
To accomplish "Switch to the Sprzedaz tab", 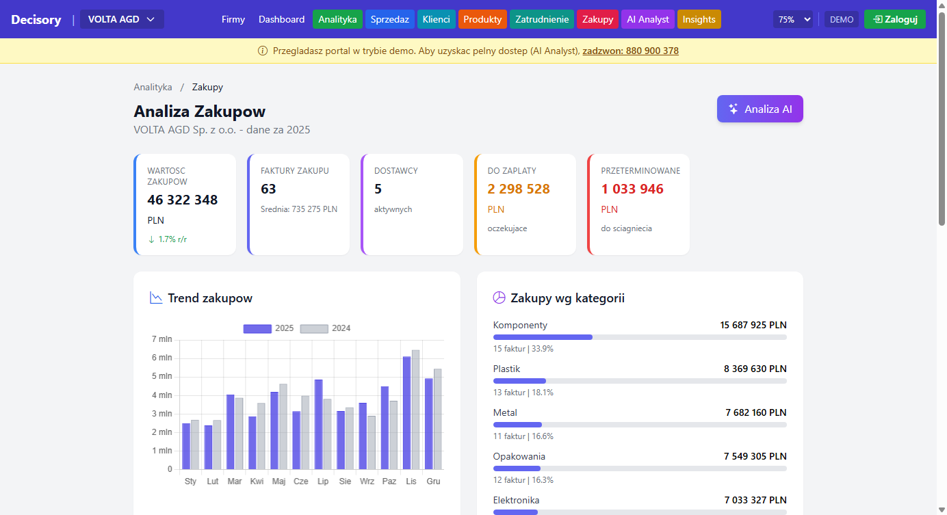I will point(389,19).
